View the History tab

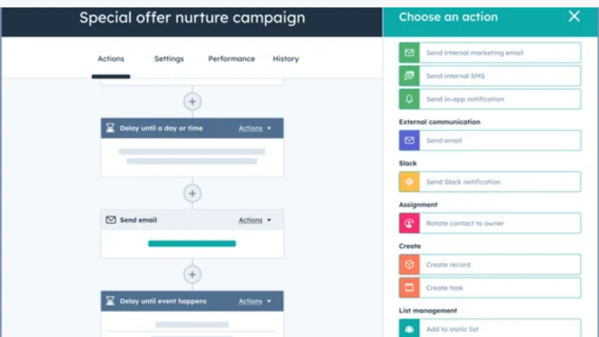tap(286, 59)
